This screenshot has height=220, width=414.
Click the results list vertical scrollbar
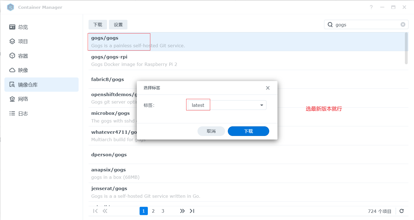pos(406,48)
